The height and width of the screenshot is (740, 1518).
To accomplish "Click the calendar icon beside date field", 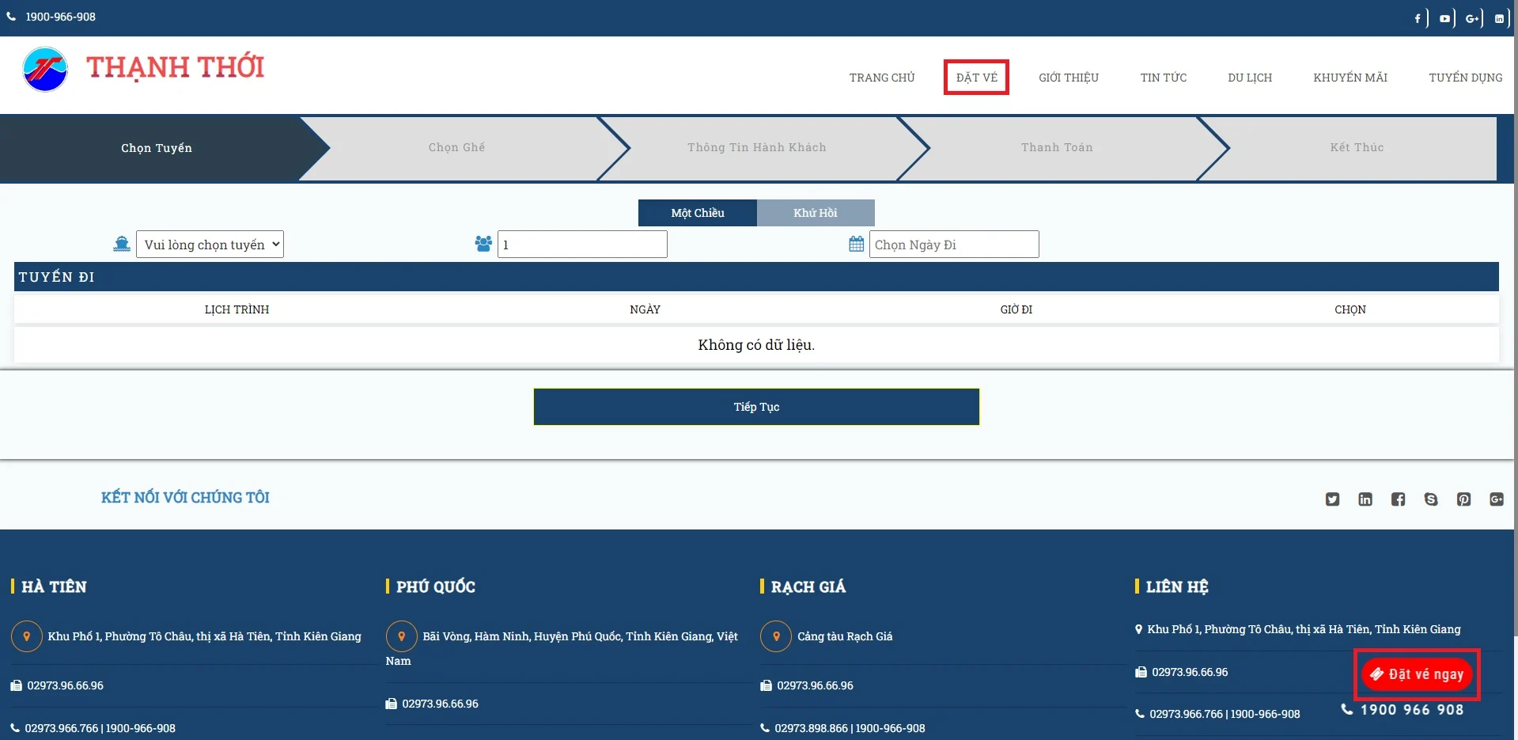I will (x=856, y=244).
